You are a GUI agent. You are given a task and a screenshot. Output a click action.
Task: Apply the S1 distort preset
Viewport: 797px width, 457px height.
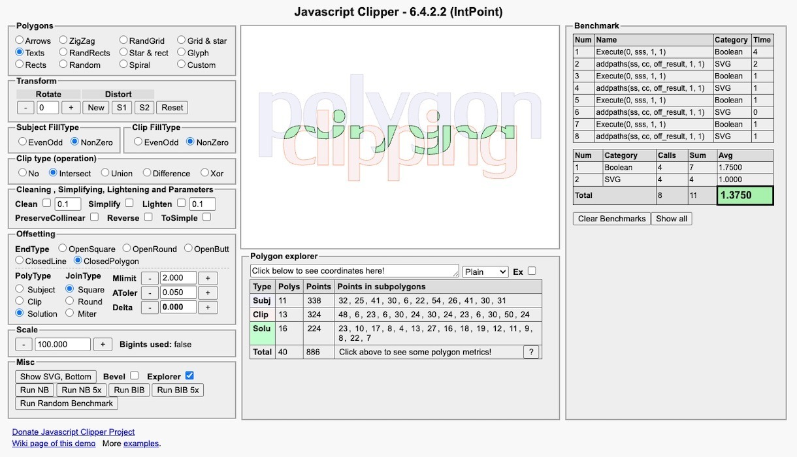122,108
